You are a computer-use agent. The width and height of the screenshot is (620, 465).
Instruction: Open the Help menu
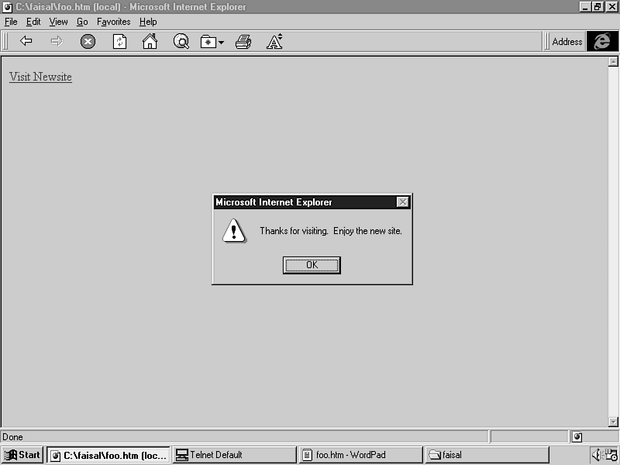coord(148,22)
